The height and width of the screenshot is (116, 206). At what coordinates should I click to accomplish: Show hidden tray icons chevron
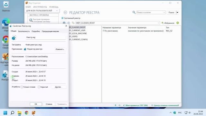[171, 112]
